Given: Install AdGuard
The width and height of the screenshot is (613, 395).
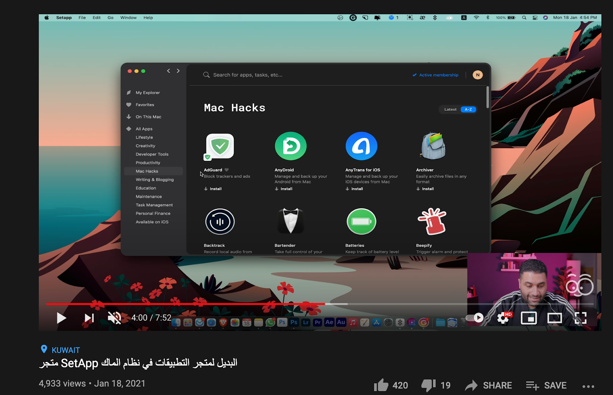Looking at the screenshot, I should point(213,189).
